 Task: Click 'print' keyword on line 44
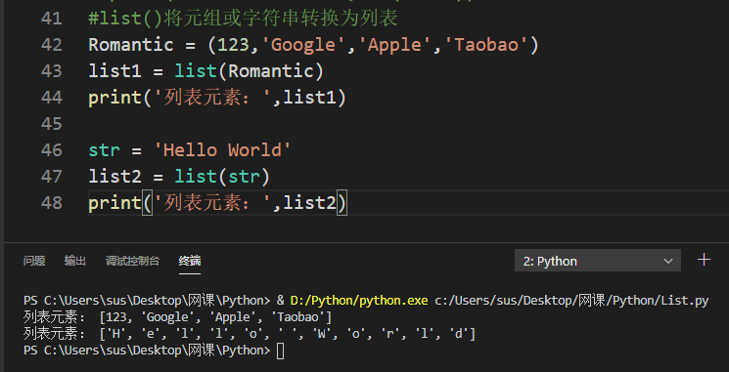tap(114, 98)
